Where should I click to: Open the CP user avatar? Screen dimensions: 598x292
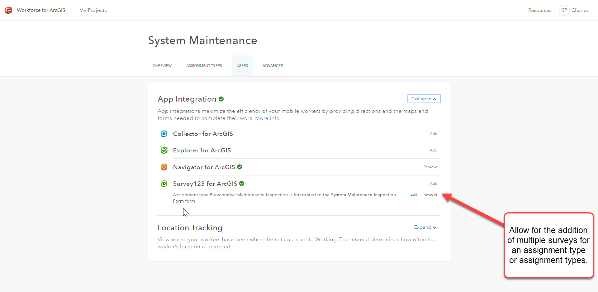coord(564,10)
